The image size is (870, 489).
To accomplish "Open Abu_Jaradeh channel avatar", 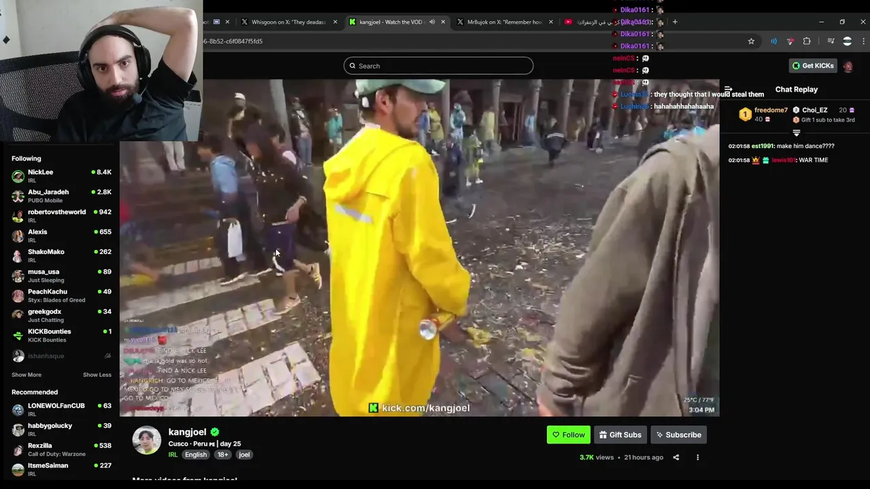I will pyautogui.click(x=18, y=196).
